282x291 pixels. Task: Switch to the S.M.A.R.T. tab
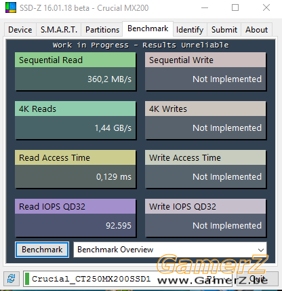click(59, 30)
